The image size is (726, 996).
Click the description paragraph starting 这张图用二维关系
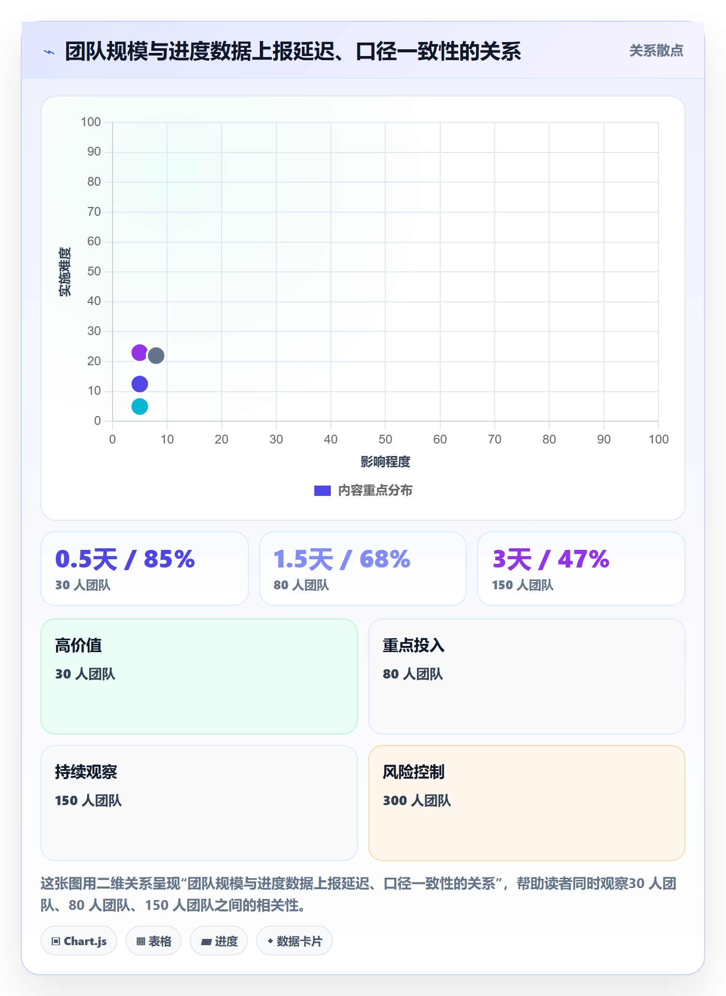[359, 894]
